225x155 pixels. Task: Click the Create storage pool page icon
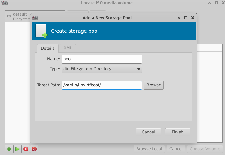coord(41,31)
